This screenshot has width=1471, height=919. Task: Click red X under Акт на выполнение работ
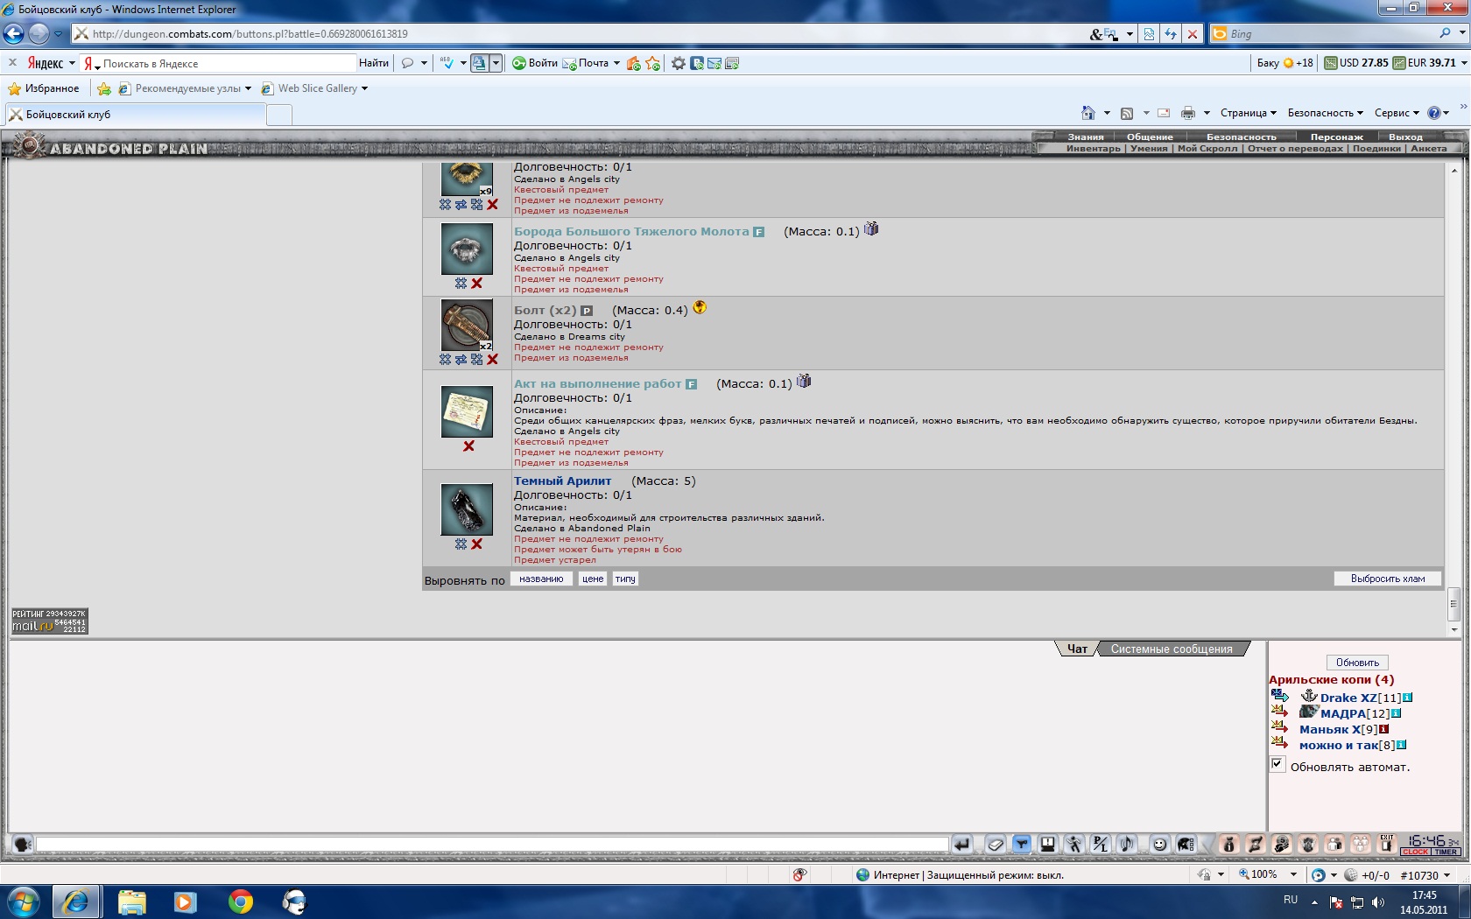coord(468,446)
